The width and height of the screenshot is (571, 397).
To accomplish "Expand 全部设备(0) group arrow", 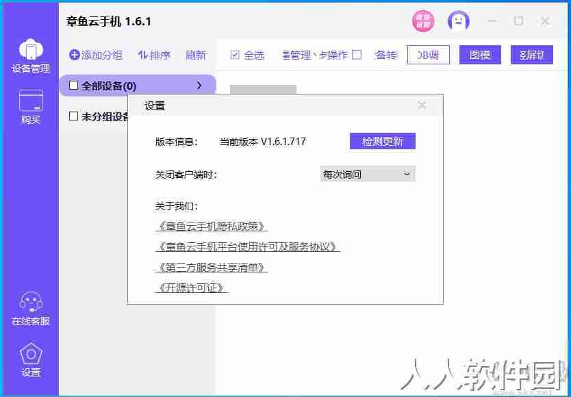I will [x=199, y=86].
